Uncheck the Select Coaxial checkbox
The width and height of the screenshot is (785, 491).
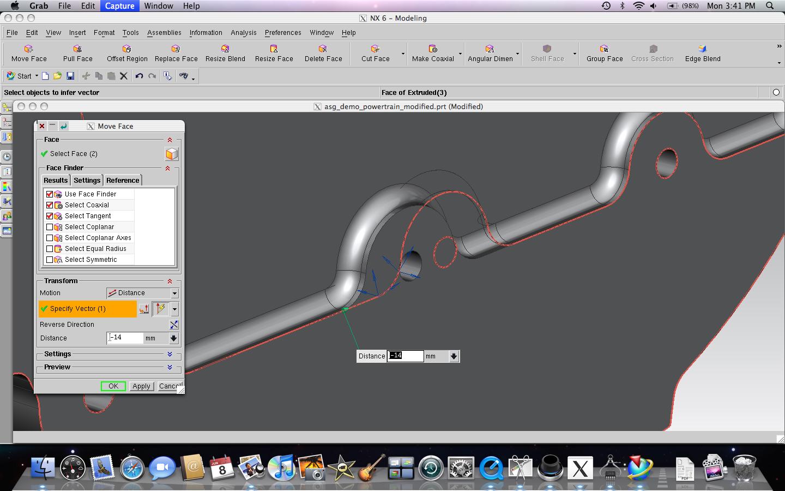[x=50, y=205]
